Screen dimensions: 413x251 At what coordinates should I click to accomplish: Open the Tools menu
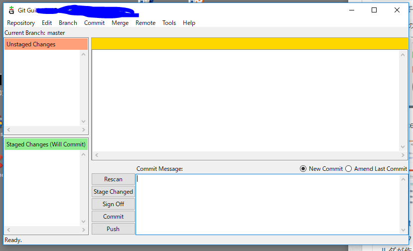pyautogui.click(x=169, y=23)
